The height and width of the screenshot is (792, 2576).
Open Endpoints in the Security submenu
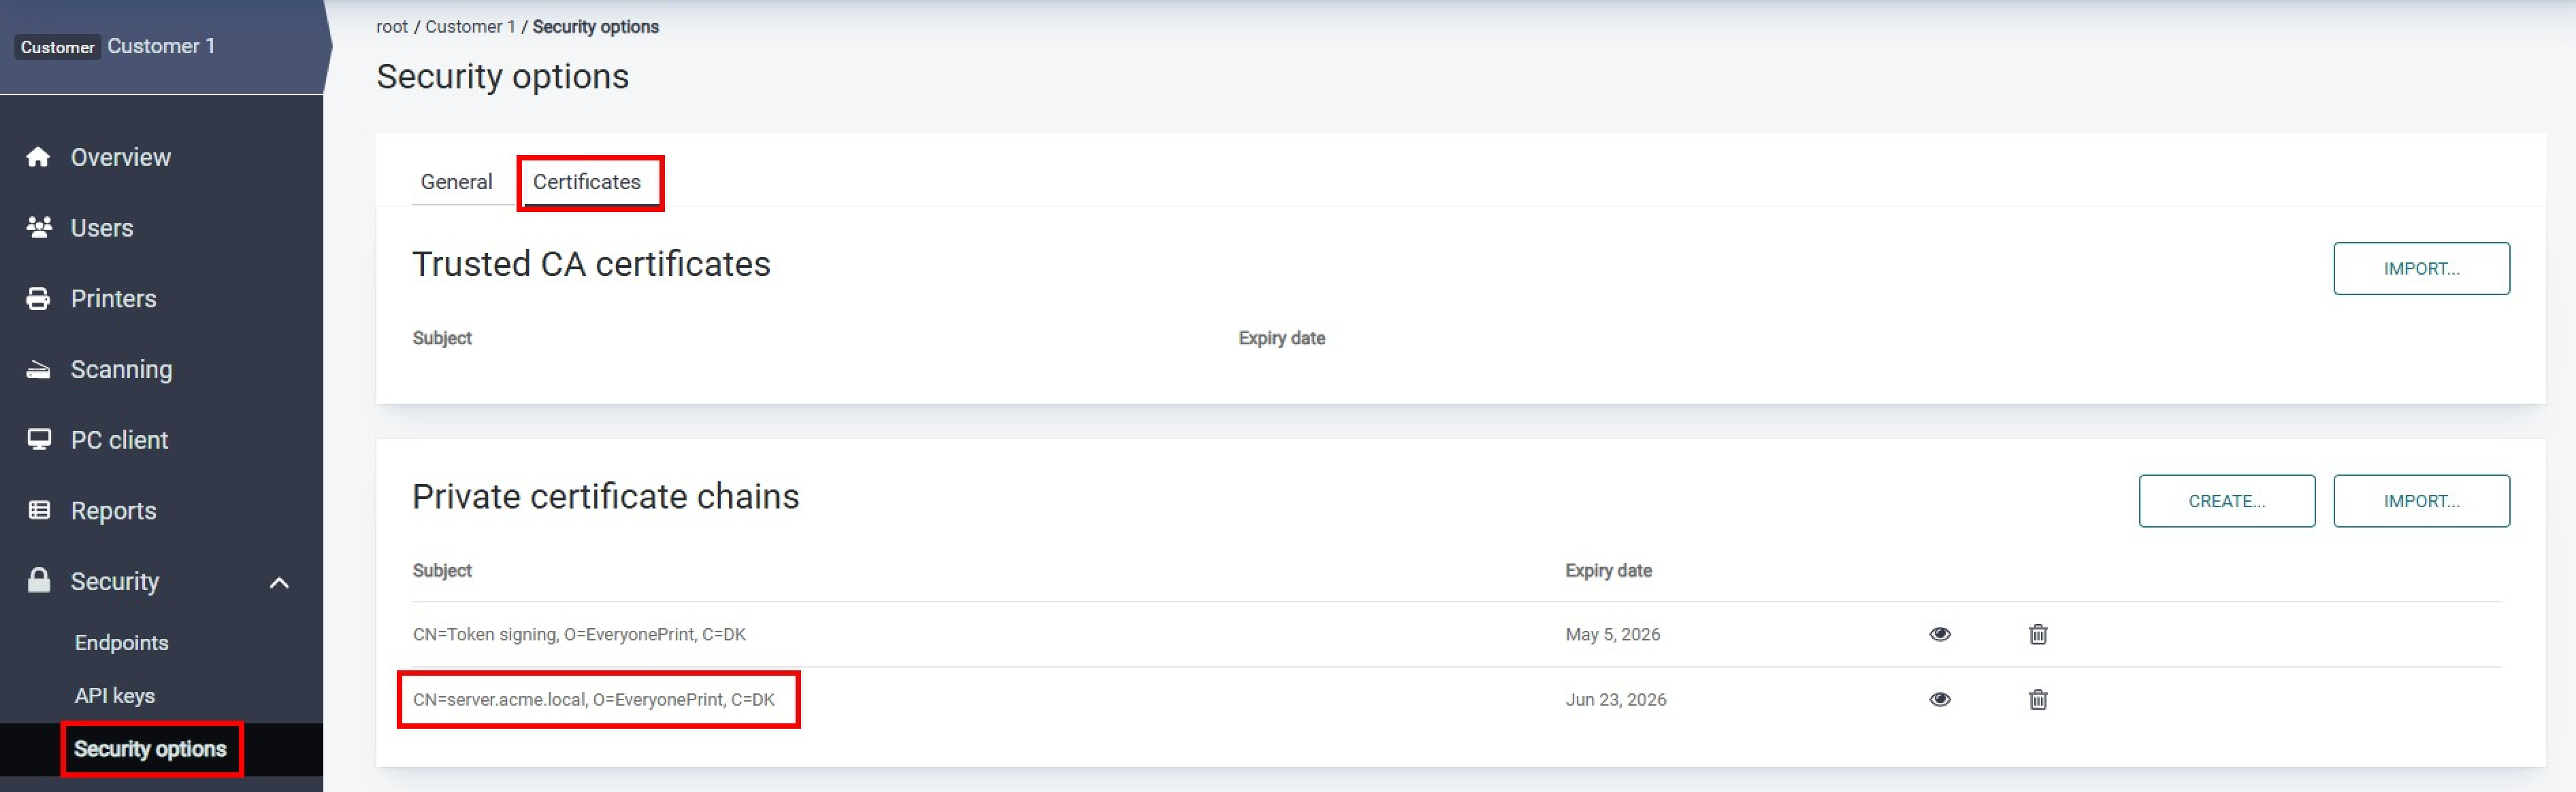point(121,643)
